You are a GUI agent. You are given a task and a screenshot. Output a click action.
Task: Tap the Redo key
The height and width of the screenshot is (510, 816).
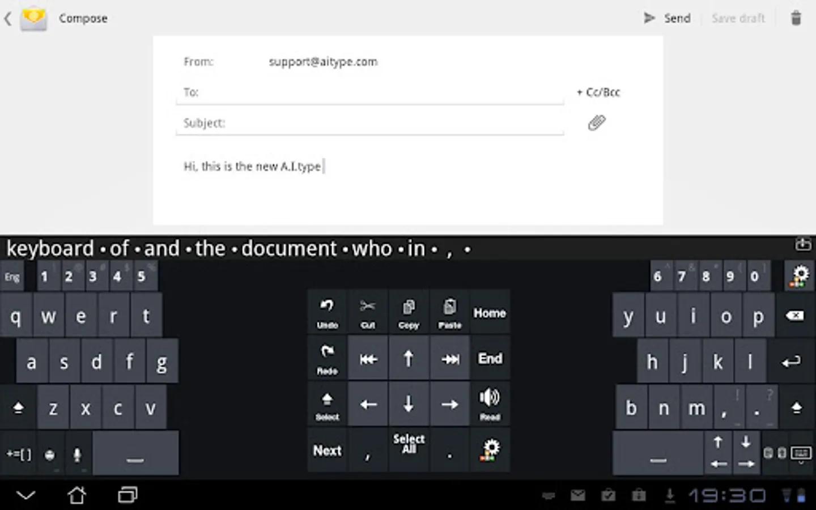coord(328,358)
